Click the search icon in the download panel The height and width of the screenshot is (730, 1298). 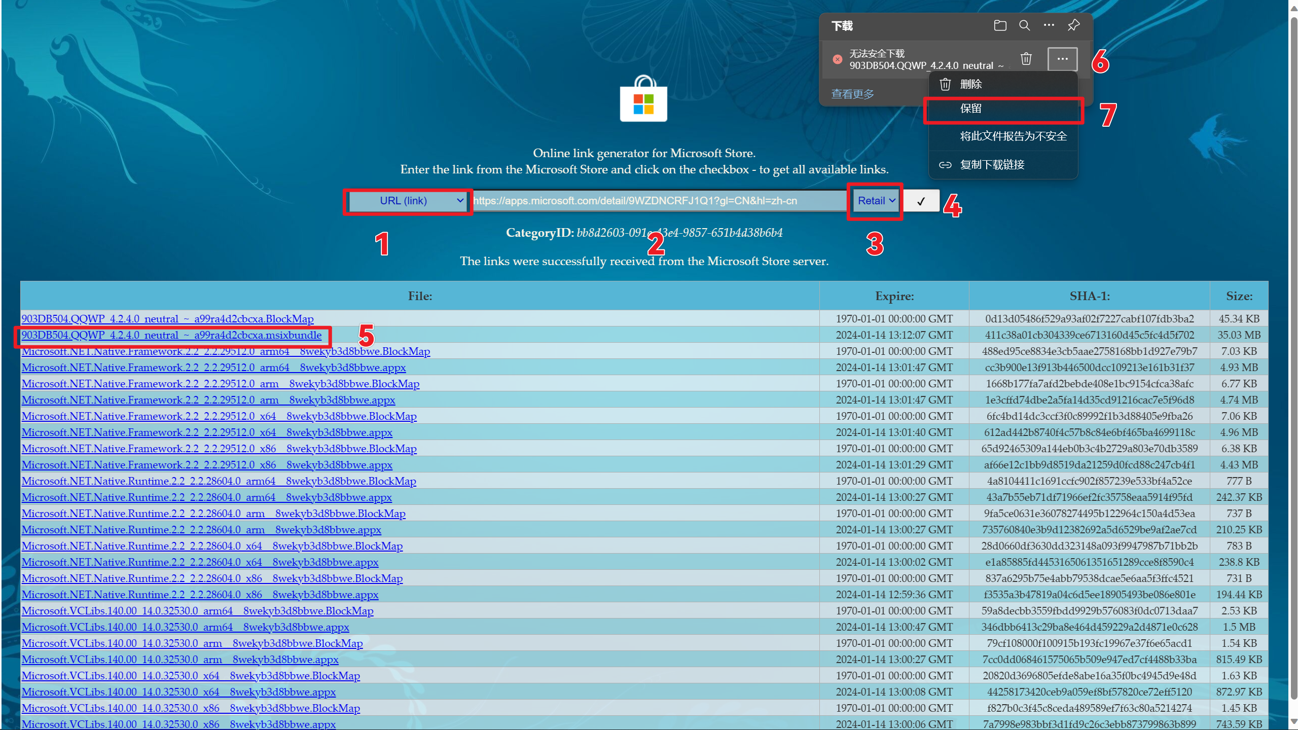pos(1024,25)
